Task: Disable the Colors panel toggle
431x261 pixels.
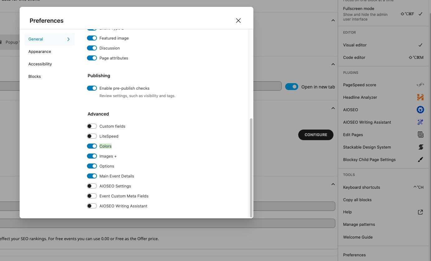Action: pos(92,146)
